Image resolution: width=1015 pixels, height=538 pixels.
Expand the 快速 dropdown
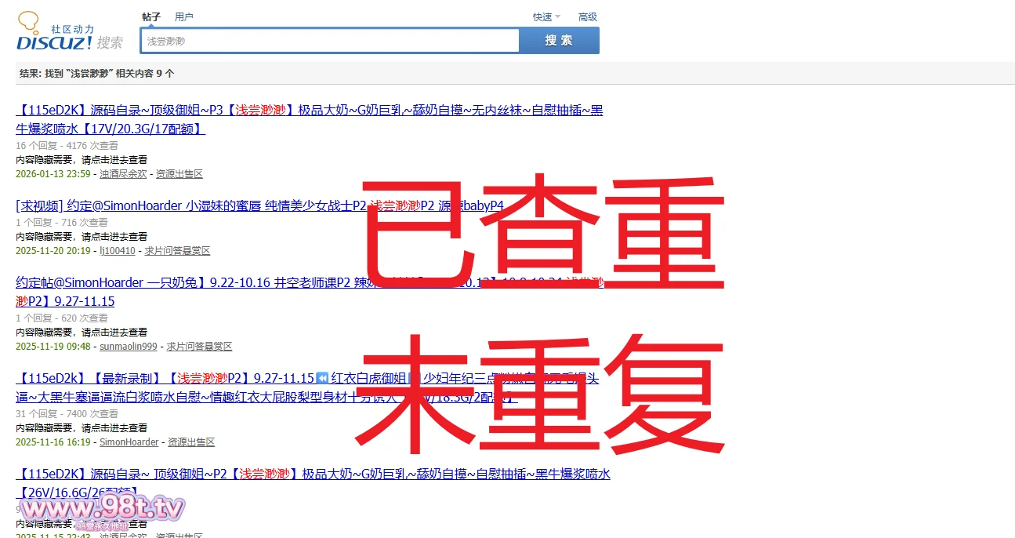546,16
